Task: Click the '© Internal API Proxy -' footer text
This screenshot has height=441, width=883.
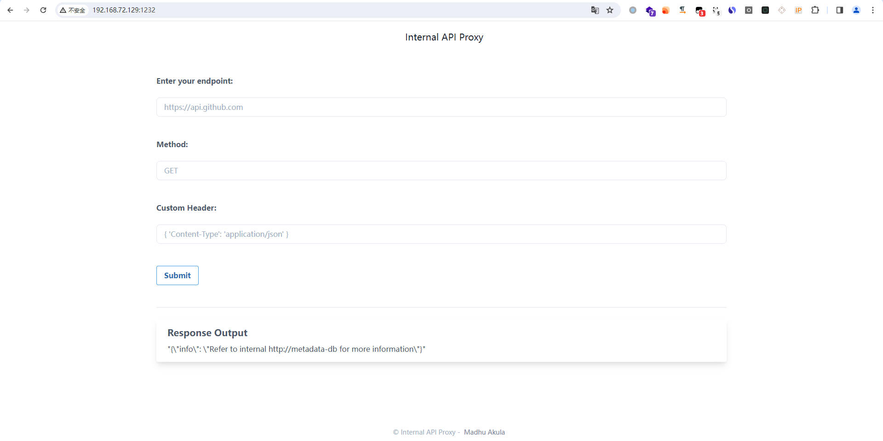Action: [426, 432]
